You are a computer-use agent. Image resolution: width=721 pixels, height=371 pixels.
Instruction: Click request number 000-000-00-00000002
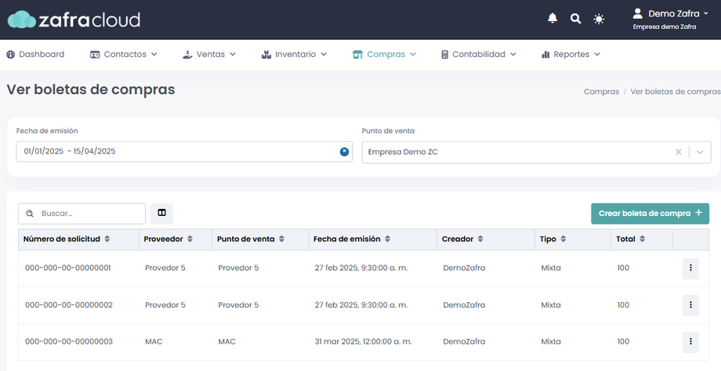68,305
